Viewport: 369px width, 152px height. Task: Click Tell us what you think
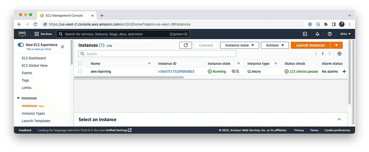pos(39,49)
